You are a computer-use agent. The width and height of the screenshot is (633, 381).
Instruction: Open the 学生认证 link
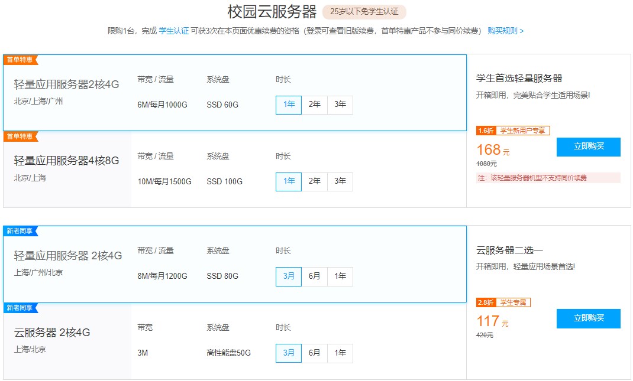click(x=174, y=31)
